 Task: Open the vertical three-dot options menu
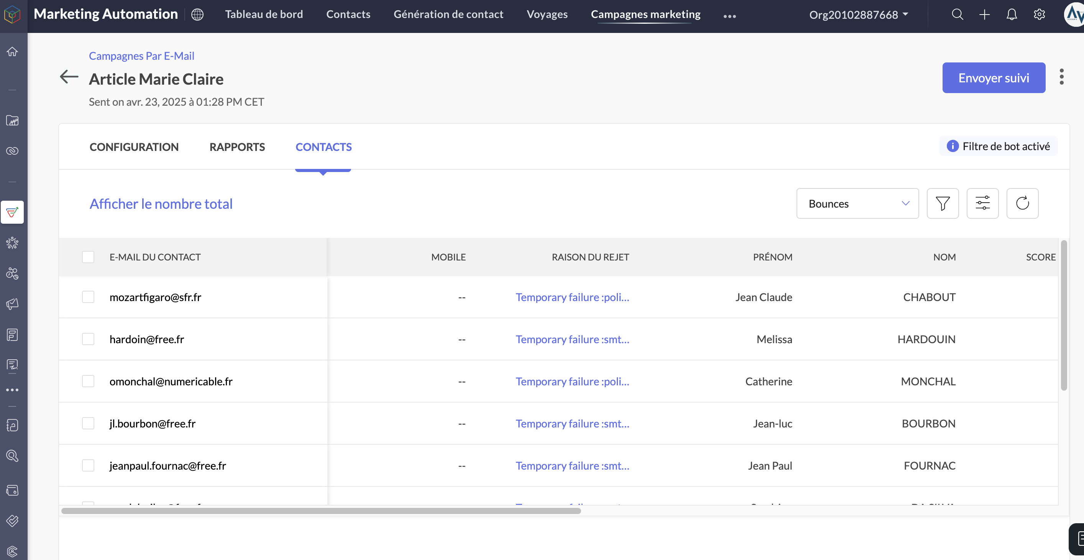pyautogui.click(x=1061, y=77)
